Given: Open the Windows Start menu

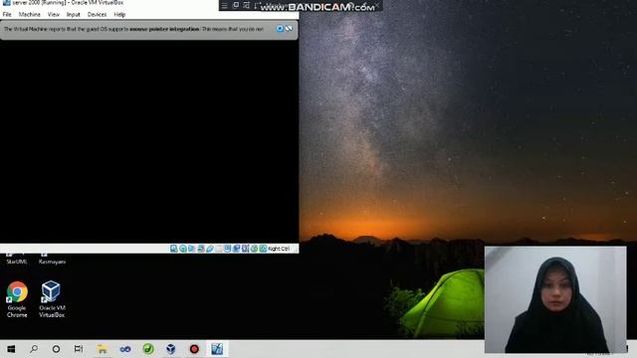Looking at the screenshot, I should [x=11, y=349].
